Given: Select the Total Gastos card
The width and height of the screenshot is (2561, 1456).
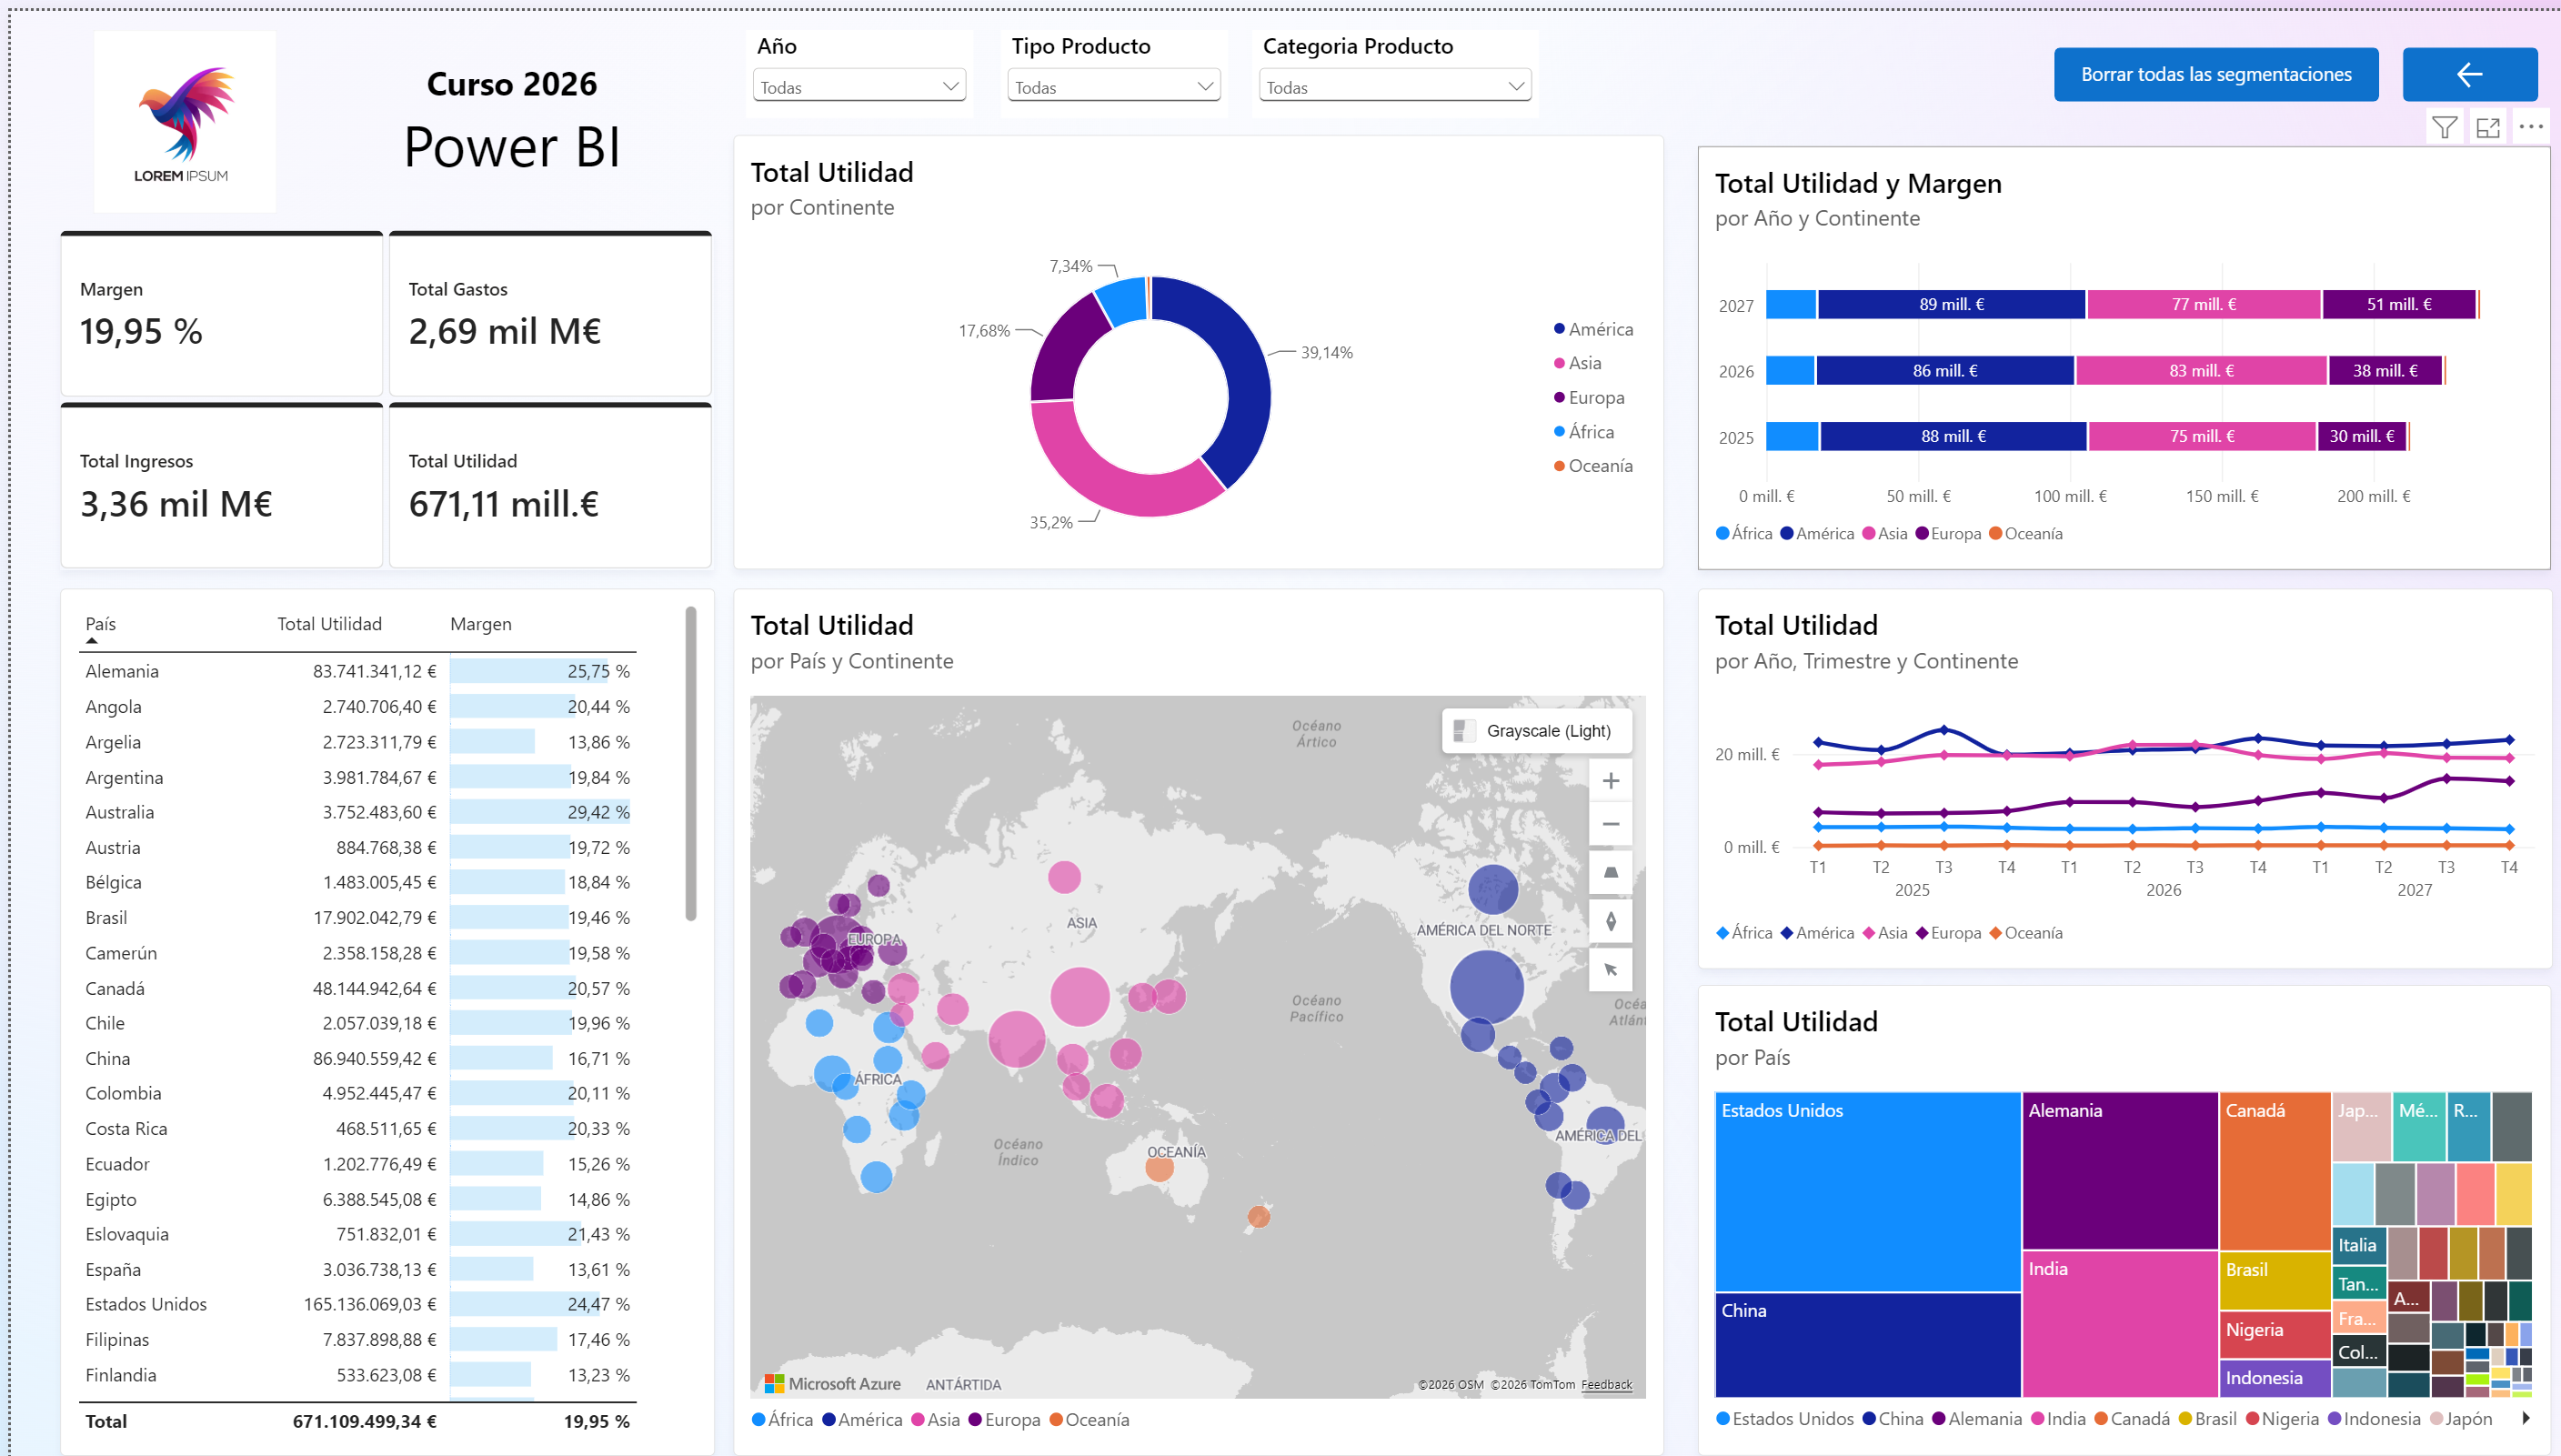Looking at the screenshot, I should (550, 314).
